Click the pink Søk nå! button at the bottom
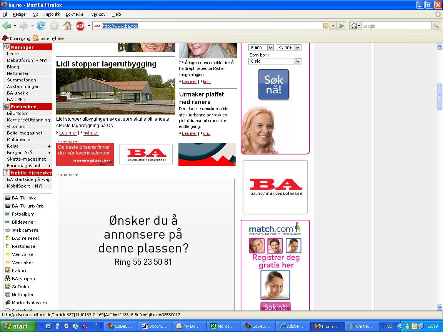 click(275, 307)
